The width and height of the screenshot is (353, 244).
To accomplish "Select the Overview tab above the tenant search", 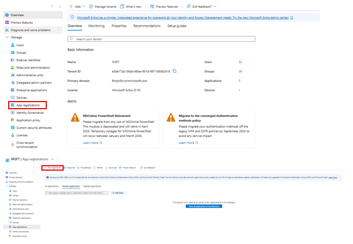I will tap(75, 26).
